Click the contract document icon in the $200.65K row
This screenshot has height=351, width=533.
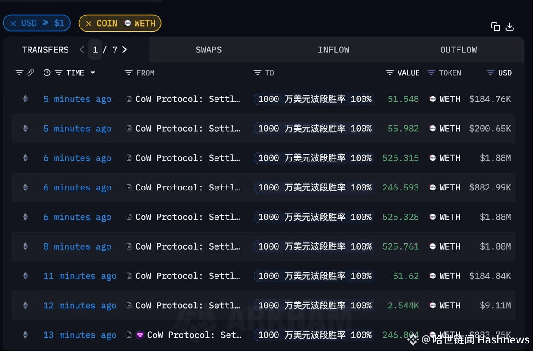[129, 128]
